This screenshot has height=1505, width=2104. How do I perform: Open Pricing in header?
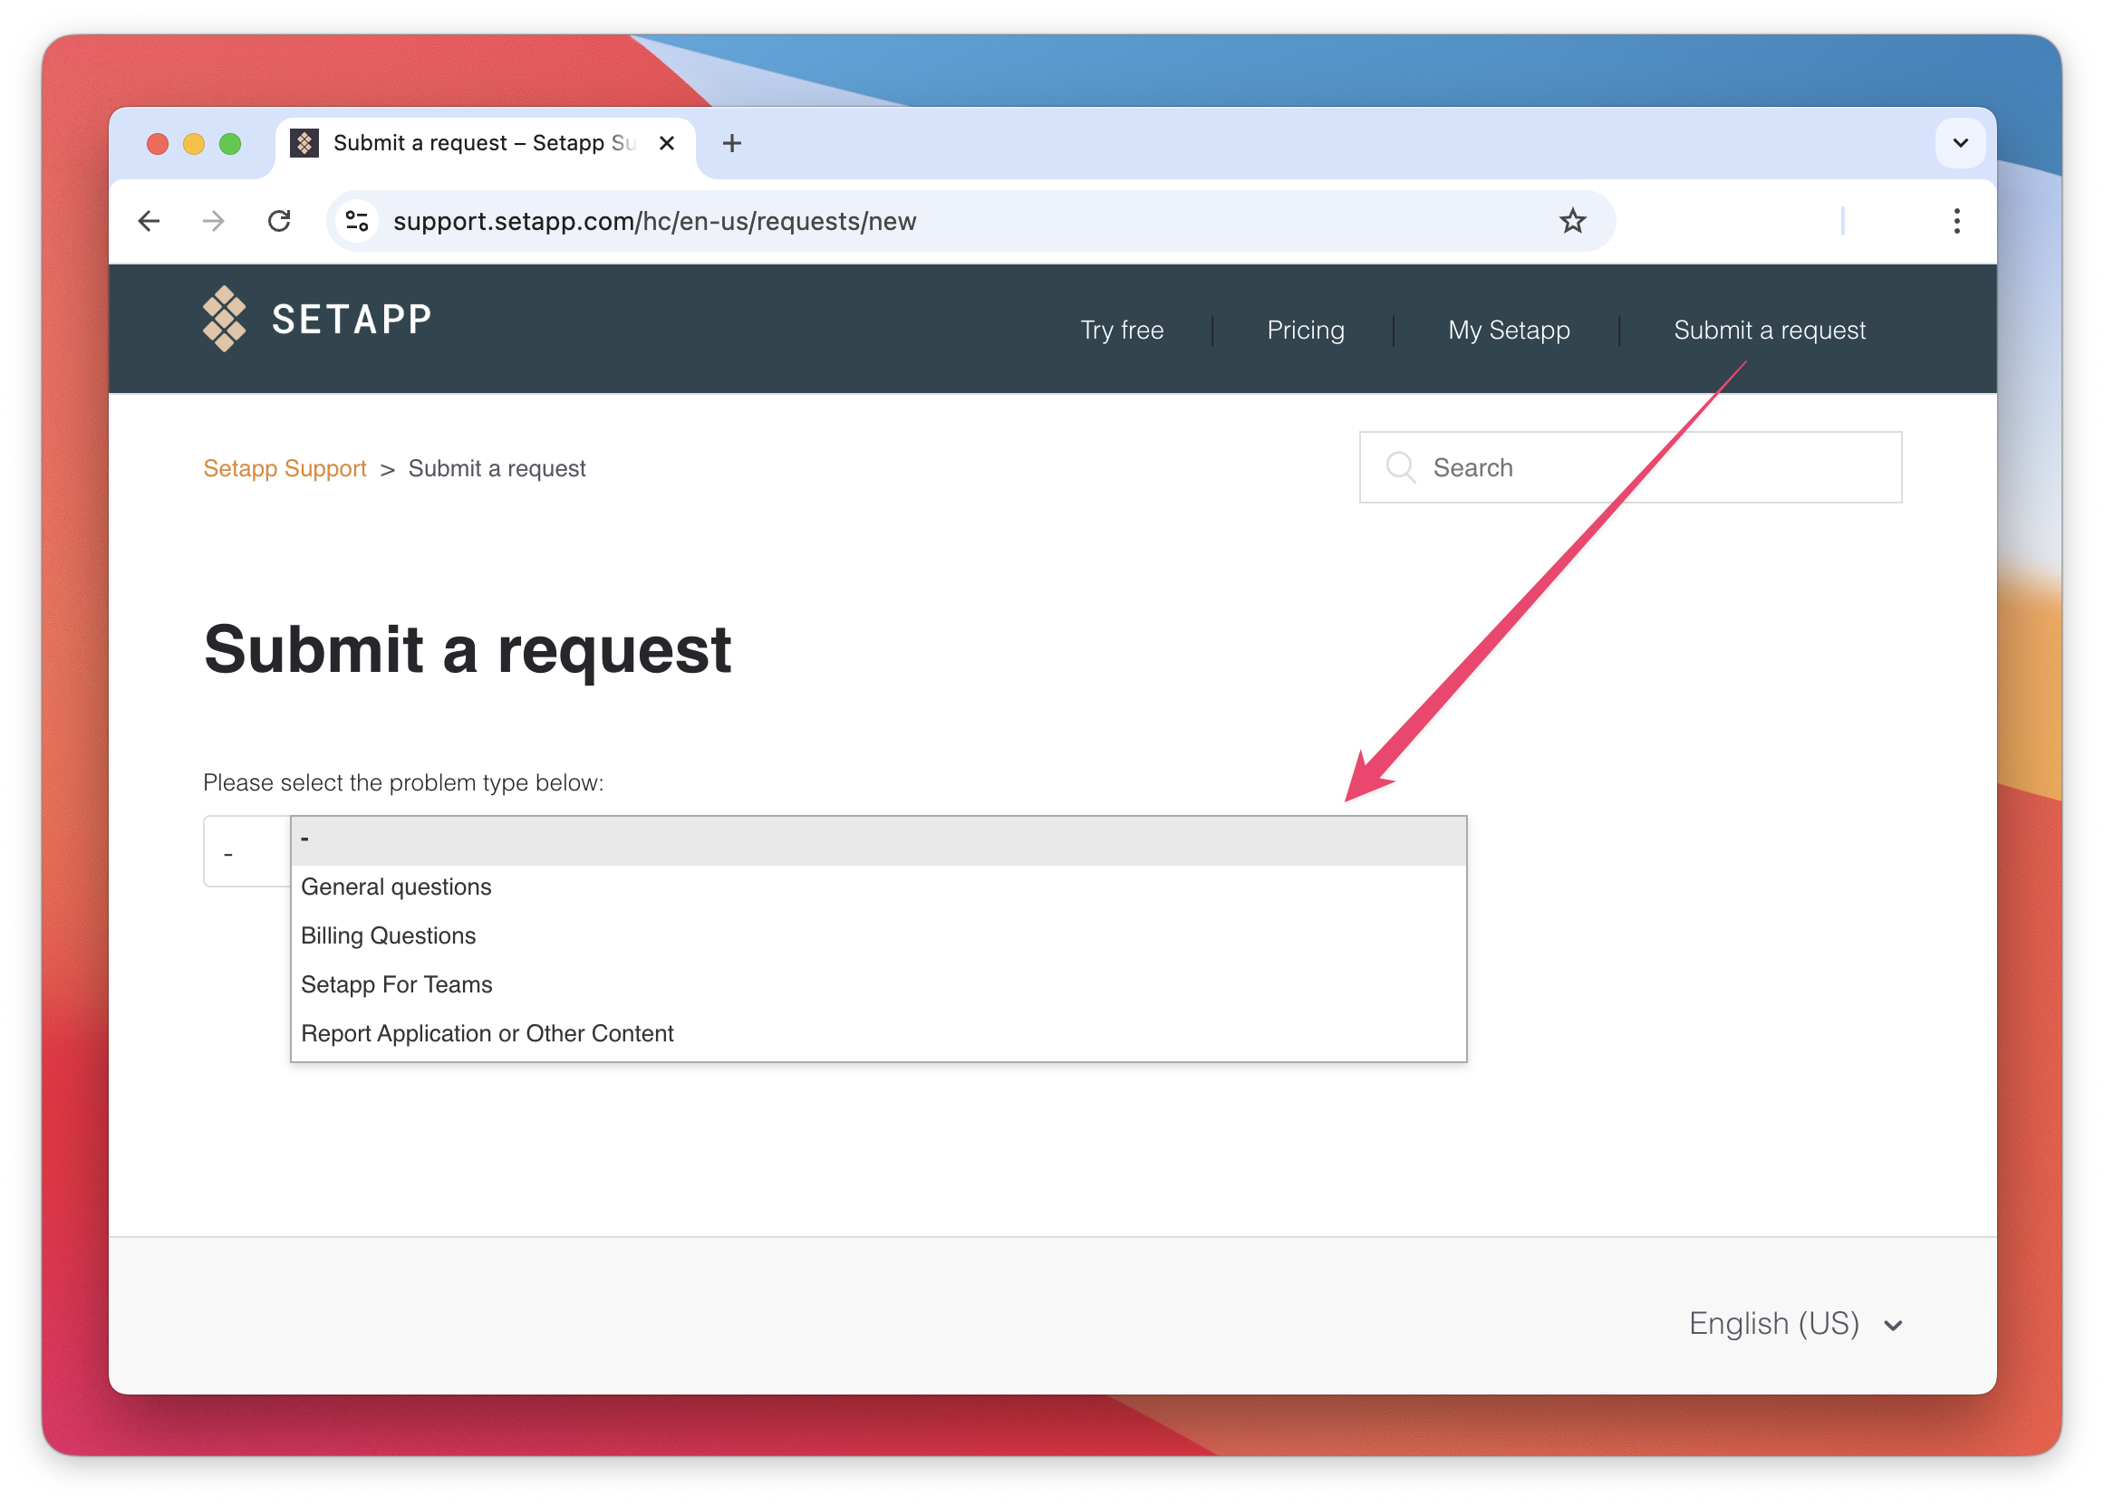[x=1306, y=330]
